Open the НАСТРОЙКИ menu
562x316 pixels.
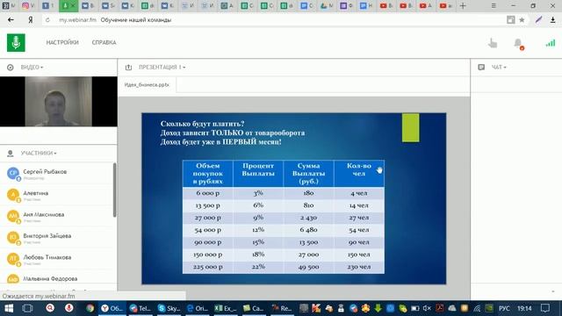62,42
